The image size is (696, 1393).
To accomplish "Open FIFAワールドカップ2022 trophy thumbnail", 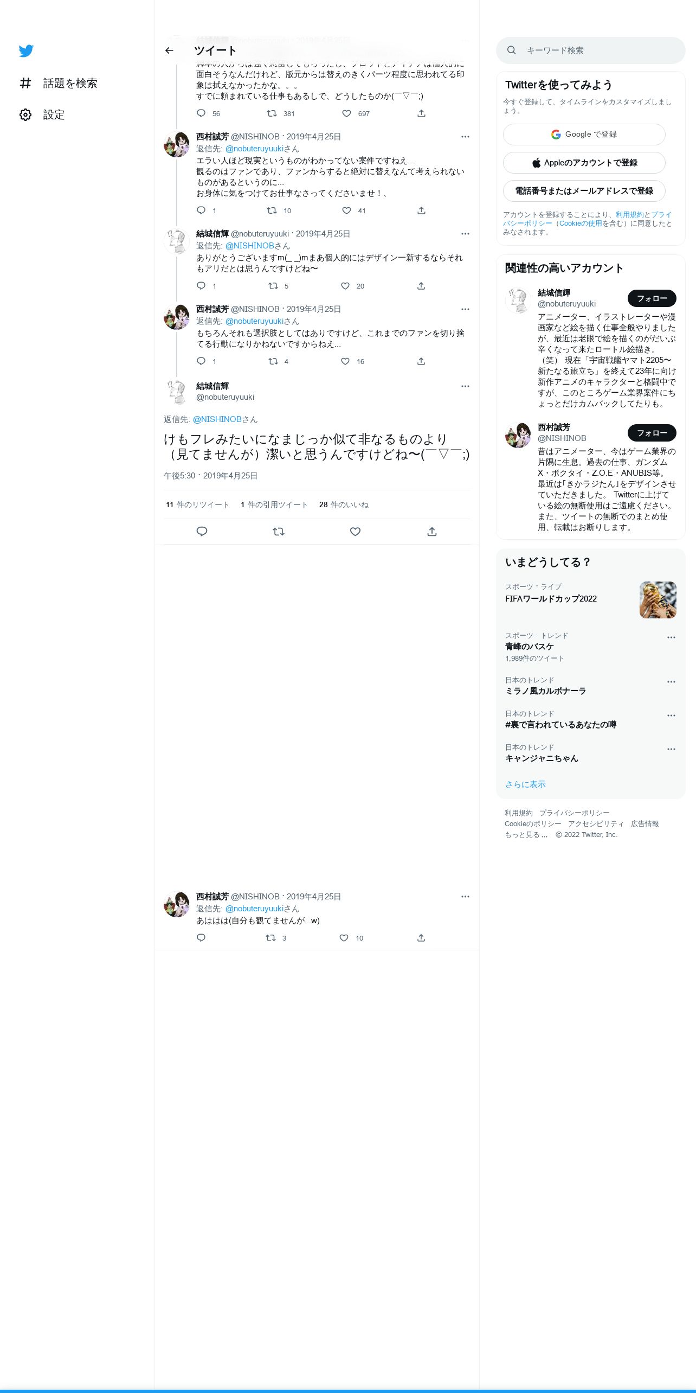I will (x=658, y=600).
